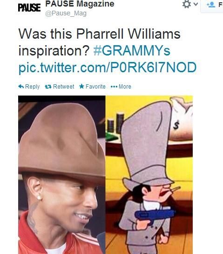Open the More options label
The width and height of the screenshot is (223, 254).
point(125,87)
